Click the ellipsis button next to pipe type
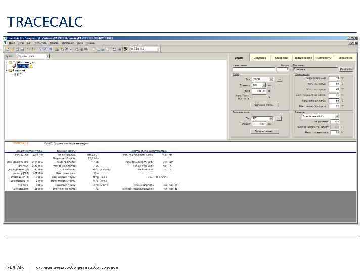 pyautogui.click(x=279, y=79)
